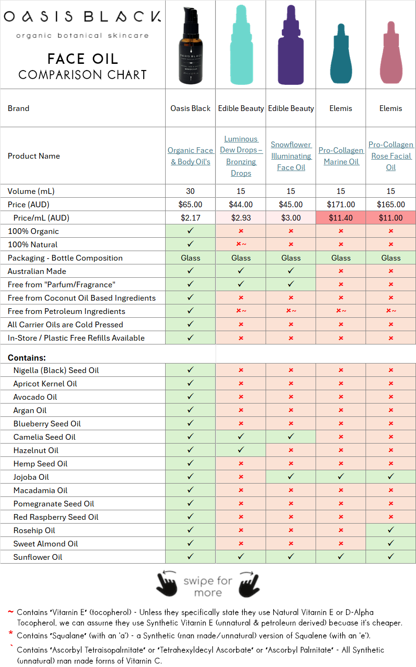Viewport: 416px width, 667px height.
Task: Click the $65.00 Oasis Black price cell
Action: pos(190,204)
